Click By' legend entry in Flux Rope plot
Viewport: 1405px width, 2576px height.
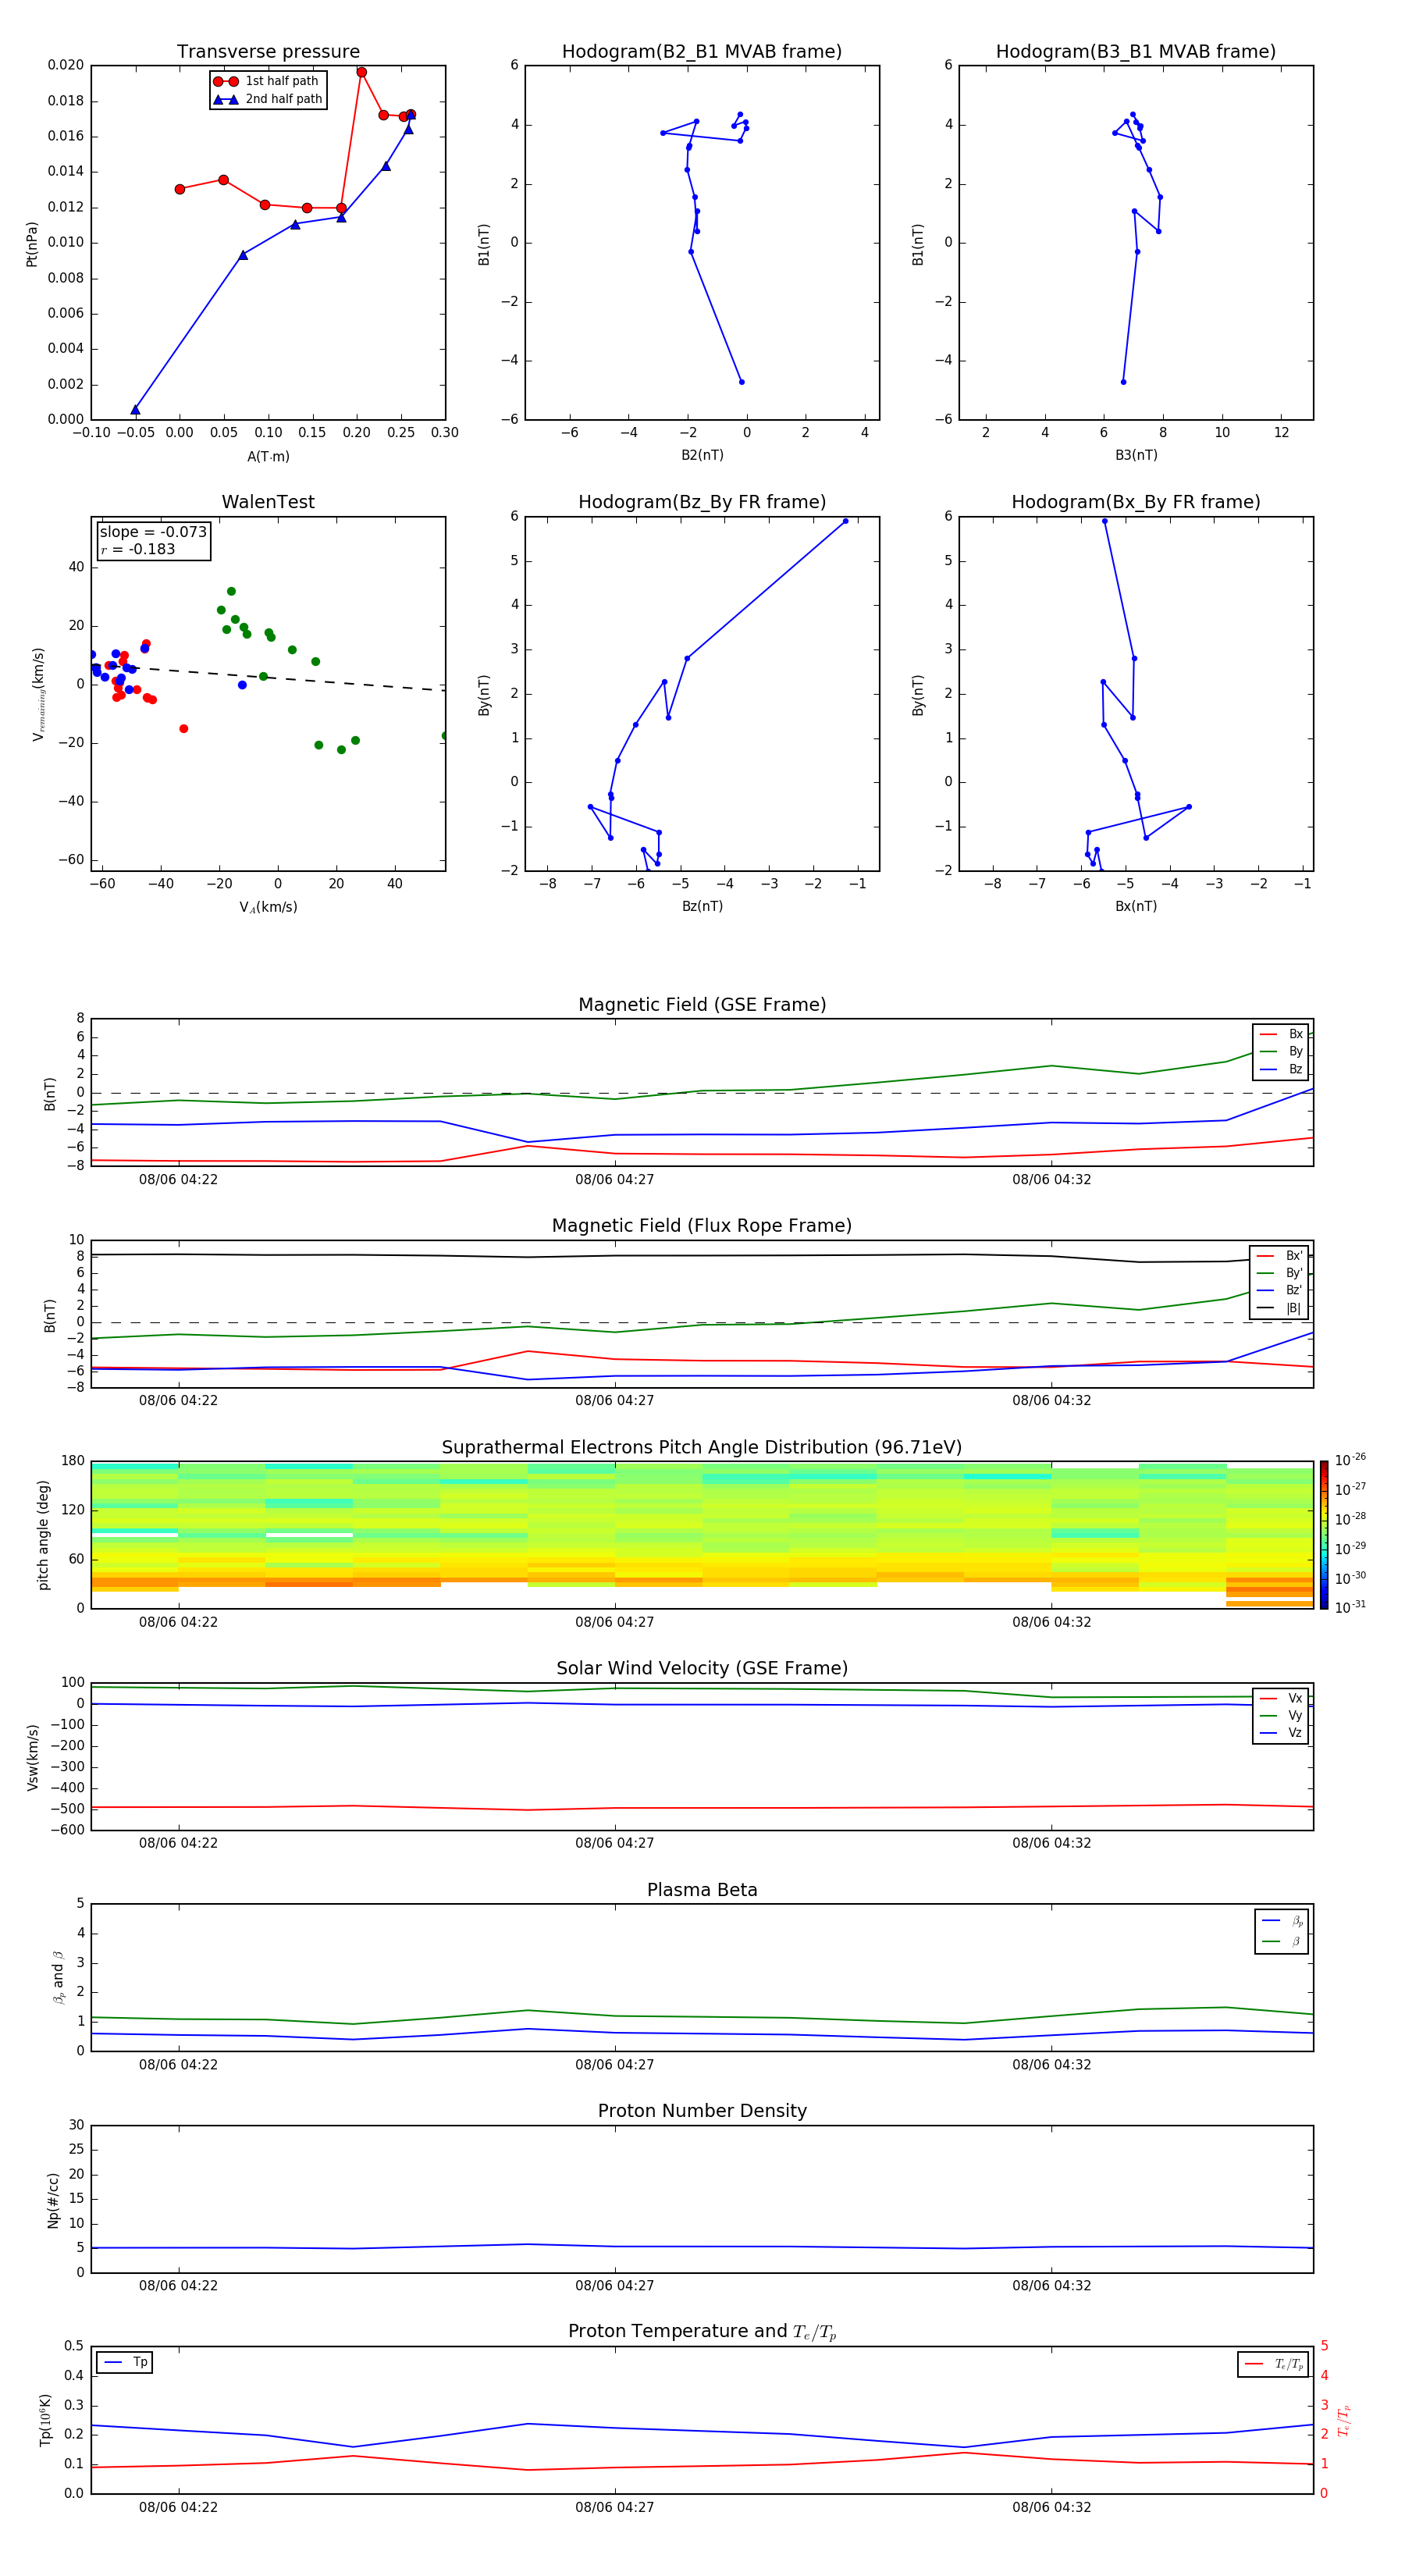tap(1280, 1273)
